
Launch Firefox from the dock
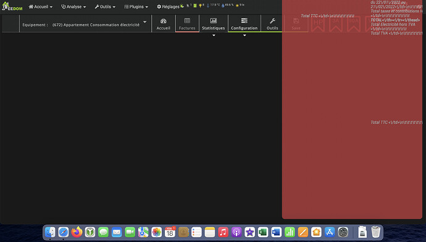[x=77, y=232]
